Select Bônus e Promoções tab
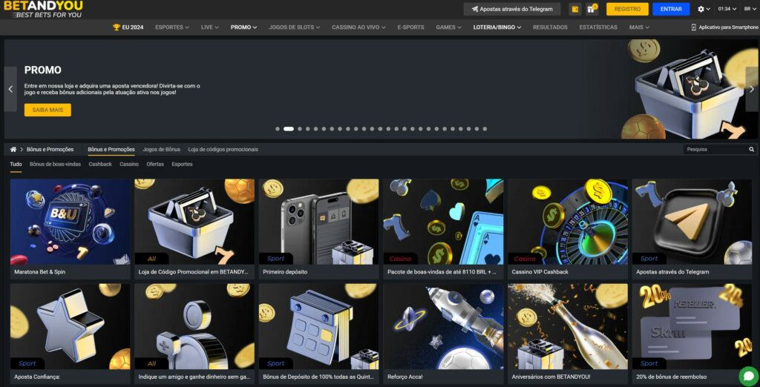 pyautogui.click(x=111, y=150)
